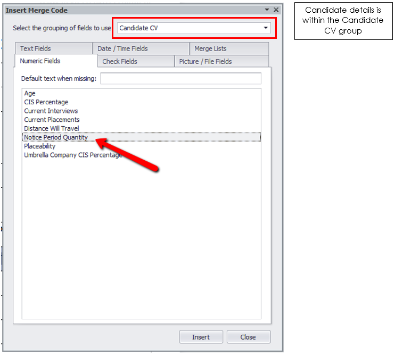Close the Insert Merge Code dialog with X
This screenshot has height=355, width=395.
tap(276, 10)
